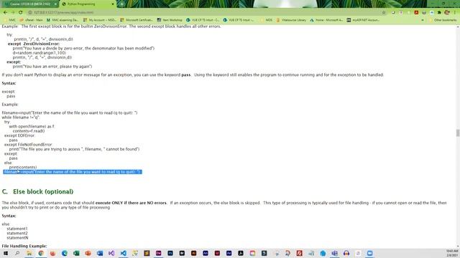The image size is (460, 258).
Task: Open a new browser tab
Action: point(121,4)
